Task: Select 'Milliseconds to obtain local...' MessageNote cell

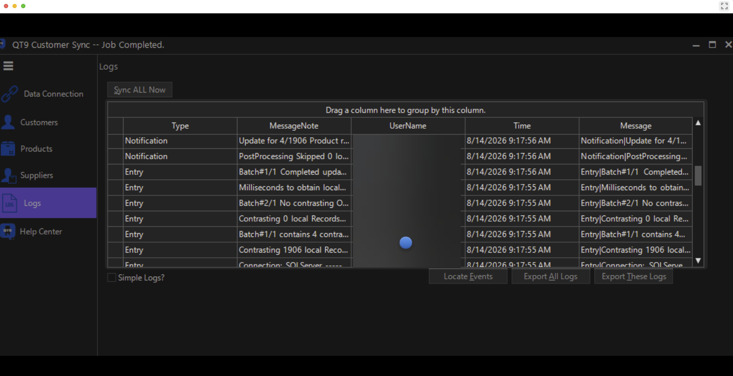Action: point(294,188)
